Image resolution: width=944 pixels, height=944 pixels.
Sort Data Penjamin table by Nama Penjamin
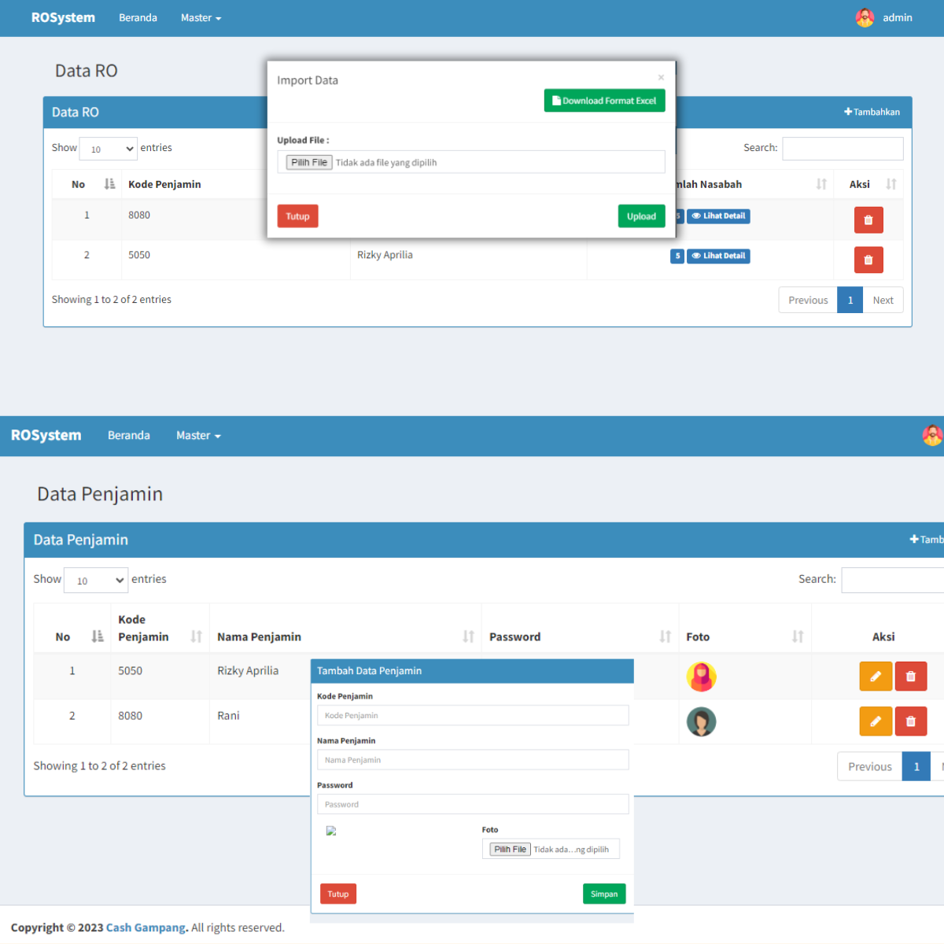[x=469, y=636]
